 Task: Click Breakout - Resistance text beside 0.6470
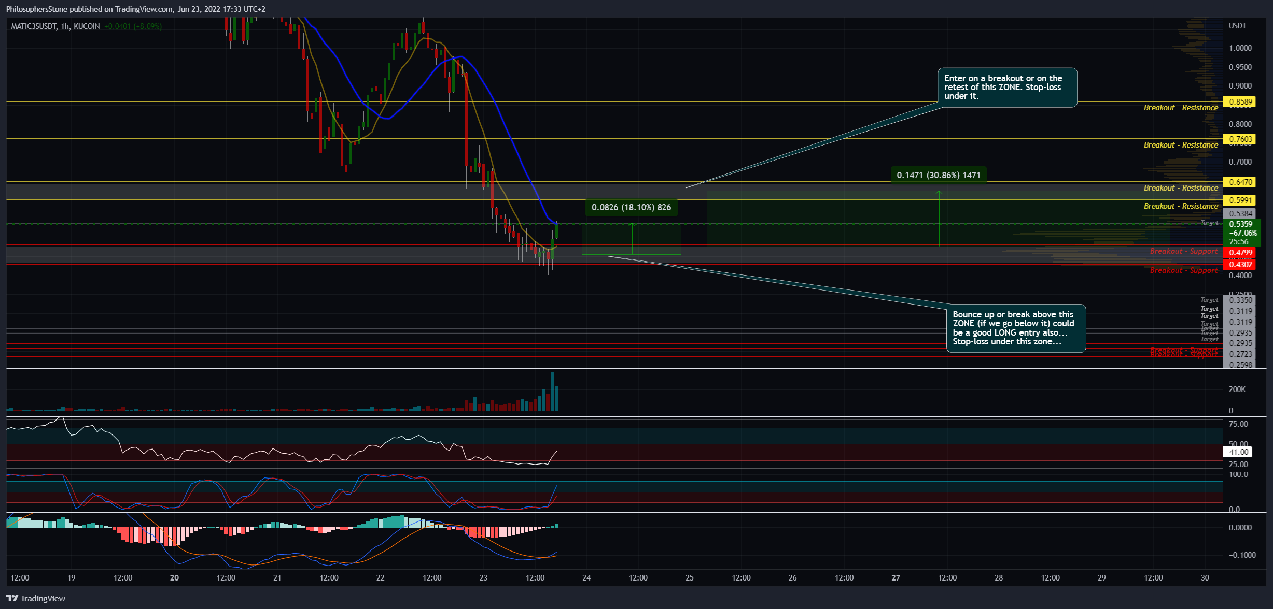[1181, 188]
